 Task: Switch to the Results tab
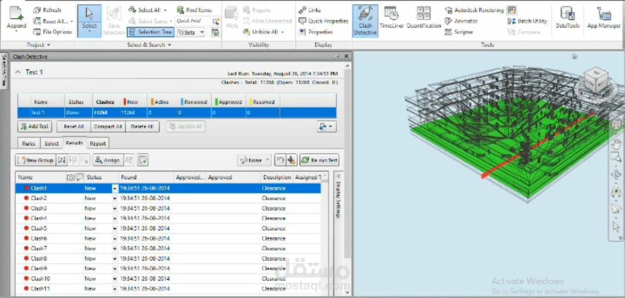(x=75, y=143)
